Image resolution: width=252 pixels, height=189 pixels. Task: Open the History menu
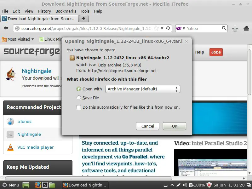click(44, 11)
